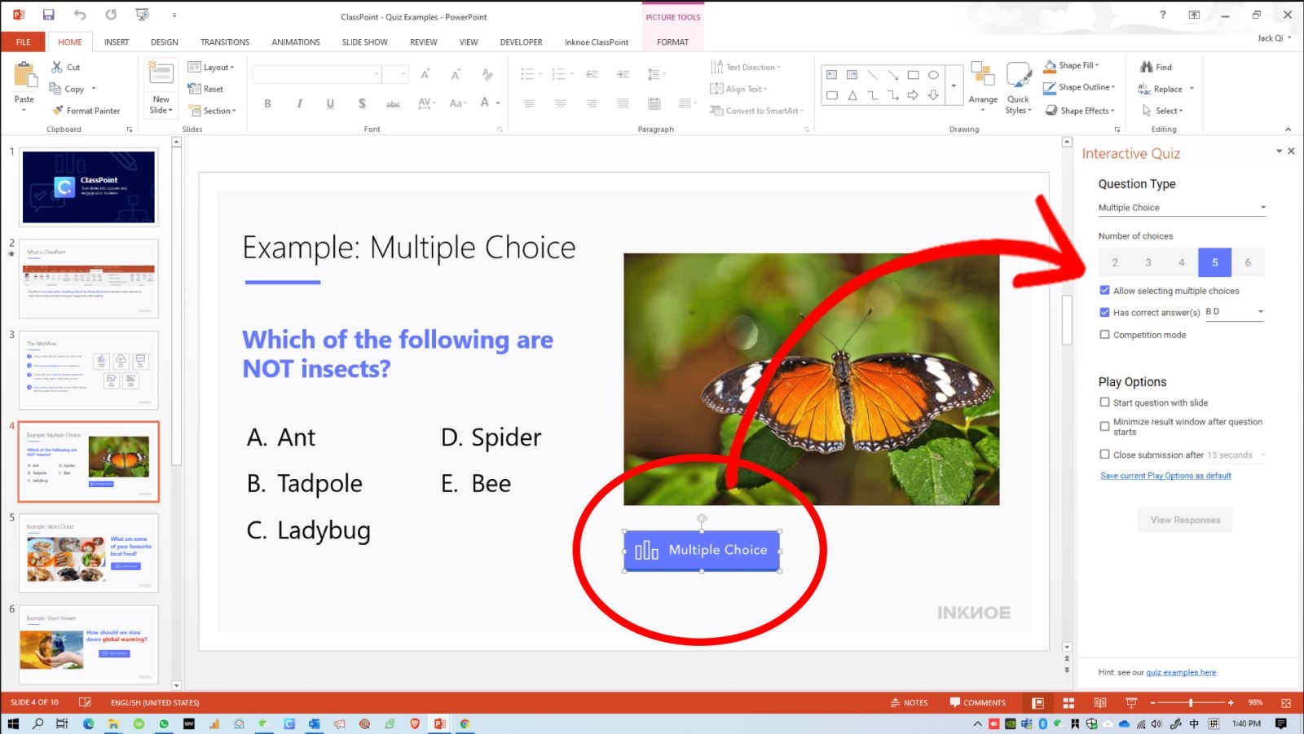
Task: Apply italic formatting
Action: [299, 103]
